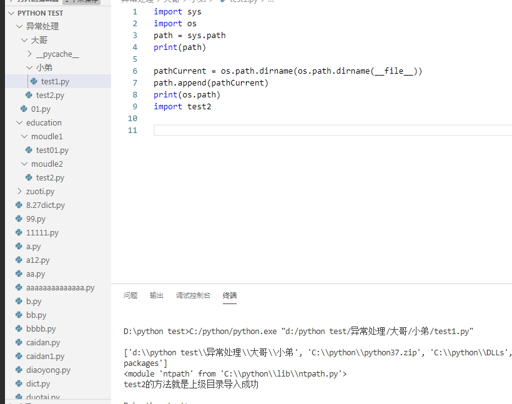Click Python icon next to diaoyong.py
512x404 pixels.
(19, 370)
